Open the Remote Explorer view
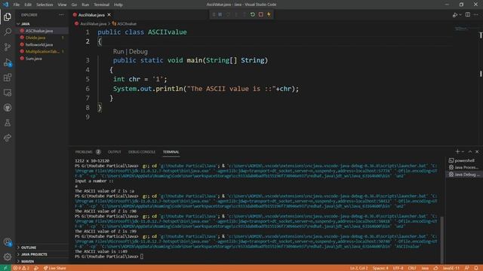483x271 pixels. [x=8, y=93]
